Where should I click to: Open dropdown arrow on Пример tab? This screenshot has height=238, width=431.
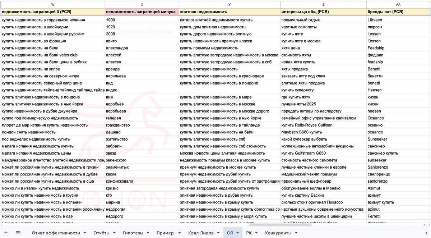pos(179,233)
